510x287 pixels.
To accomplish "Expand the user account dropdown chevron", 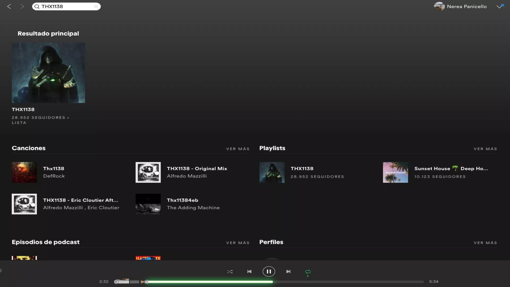I will (499, 7).
